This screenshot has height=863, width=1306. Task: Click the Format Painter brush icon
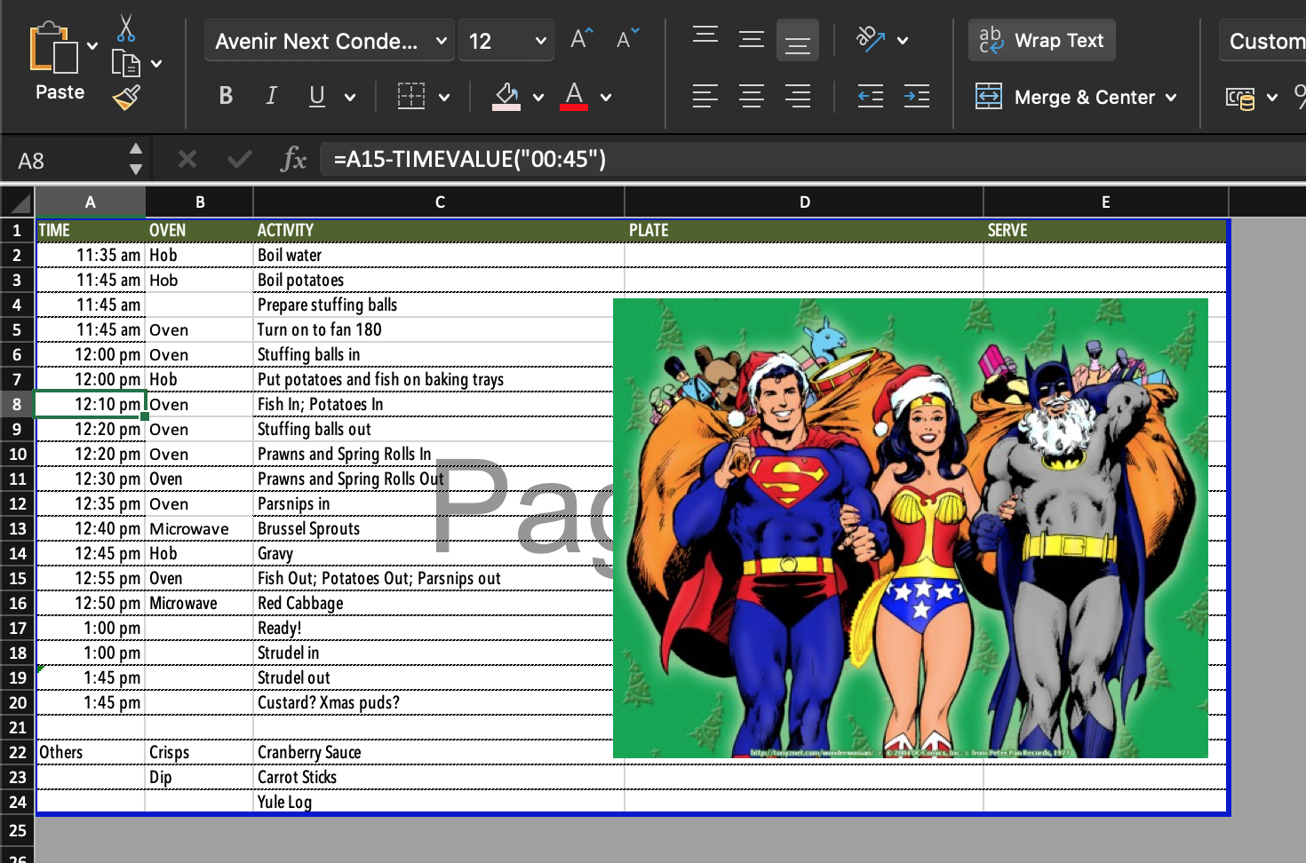click(127, 97)
